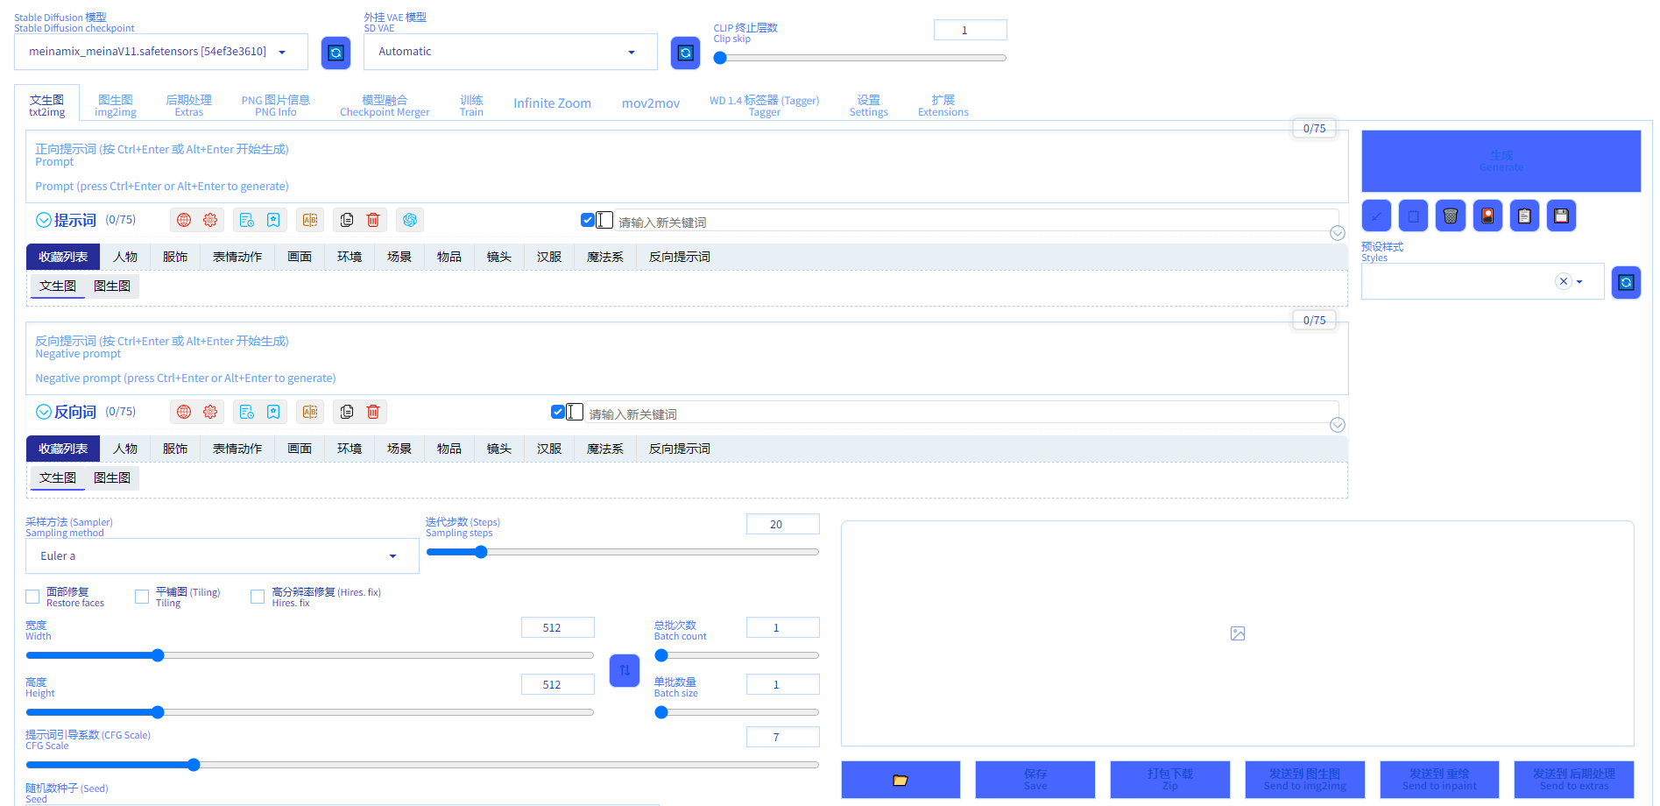The image size is (1660, 806).
Task: Click the translate icon in the 反向词 toolbar
Action: pos(310,412)
